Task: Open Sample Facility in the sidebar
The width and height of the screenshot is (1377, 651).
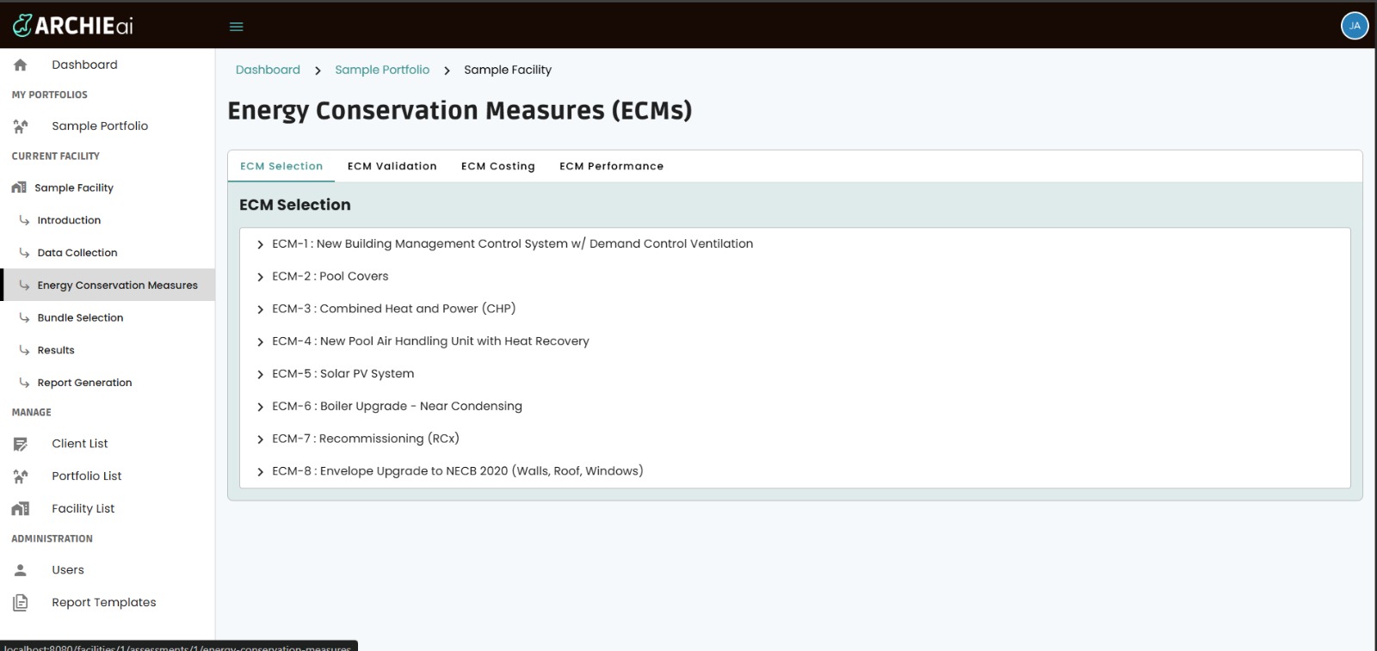Action: point(74,187)
